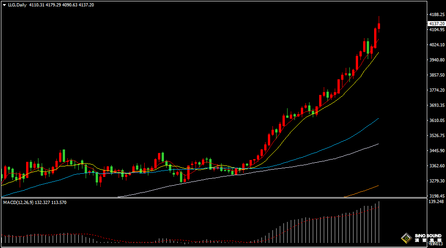
Task: Click the red dashed MACD signal line end
Action: (378, 207)
